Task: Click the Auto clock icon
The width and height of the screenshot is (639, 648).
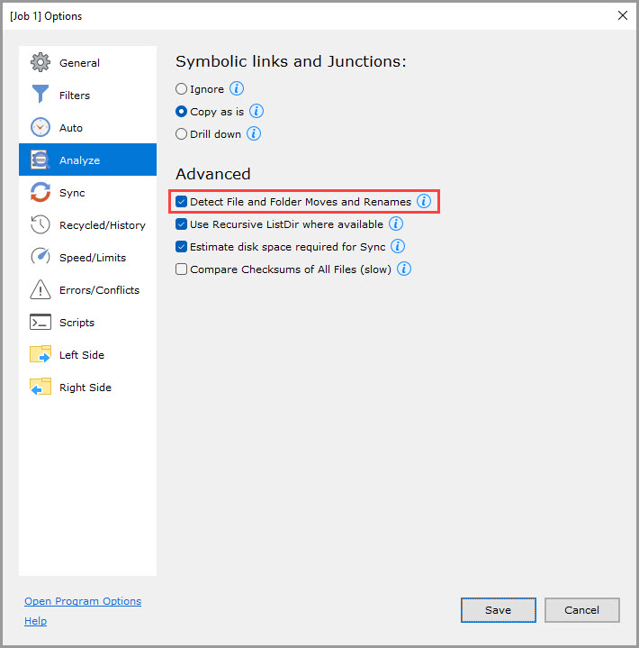Action: pyautogui.click(x=40, y=128)
